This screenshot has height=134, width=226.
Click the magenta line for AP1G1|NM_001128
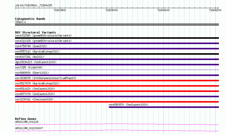[x=117, y=124]
